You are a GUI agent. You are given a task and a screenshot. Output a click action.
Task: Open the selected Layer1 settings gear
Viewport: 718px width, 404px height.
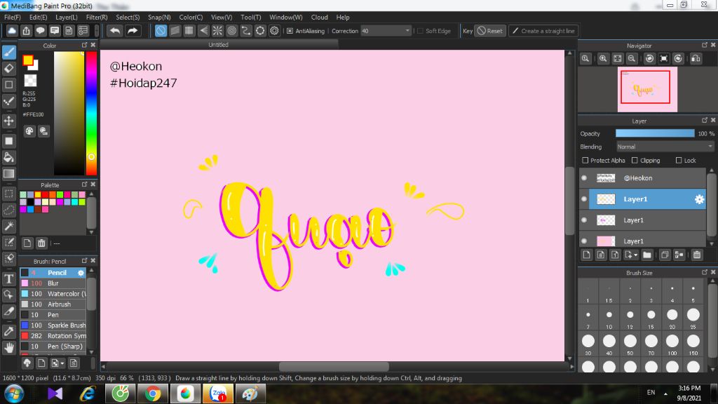point(699,199)
